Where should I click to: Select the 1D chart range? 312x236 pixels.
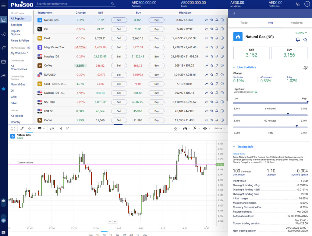111,235
